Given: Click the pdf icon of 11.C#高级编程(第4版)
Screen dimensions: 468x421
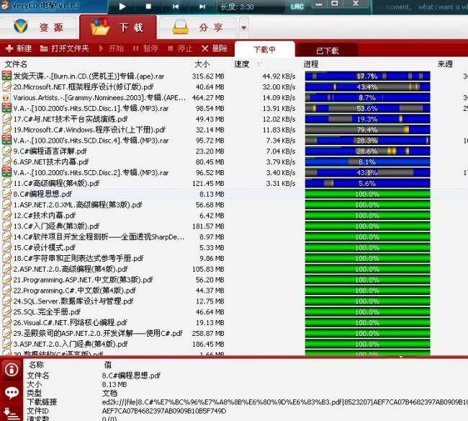Looking at the screenshot, I should point(6,183).
